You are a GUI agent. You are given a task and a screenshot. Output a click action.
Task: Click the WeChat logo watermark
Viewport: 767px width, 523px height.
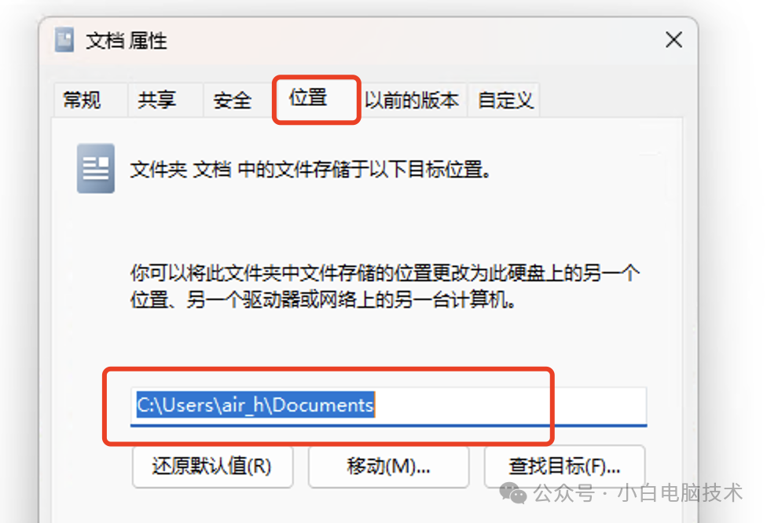pos(512,493)
